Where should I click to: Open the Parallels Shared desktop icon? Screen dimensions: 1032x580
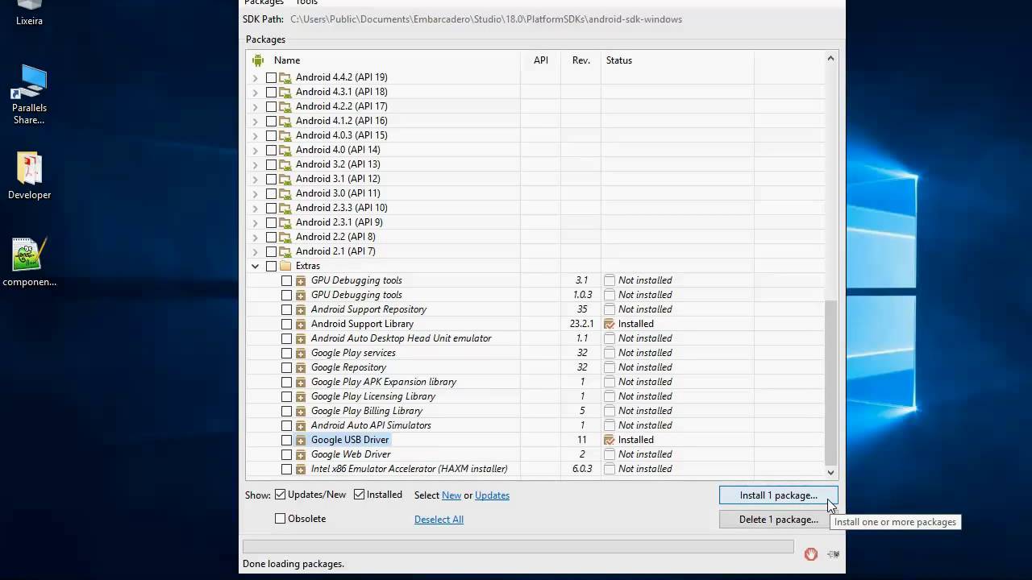coord(30,95)
